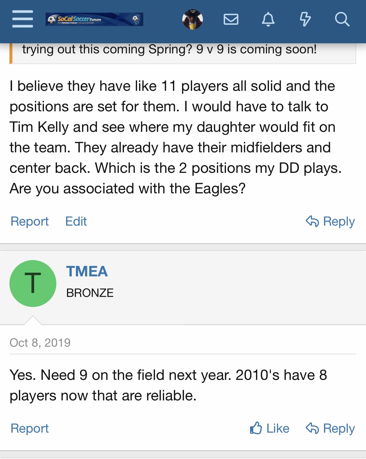
Task: Open the search magnifier icon
Action: point(342,20)
